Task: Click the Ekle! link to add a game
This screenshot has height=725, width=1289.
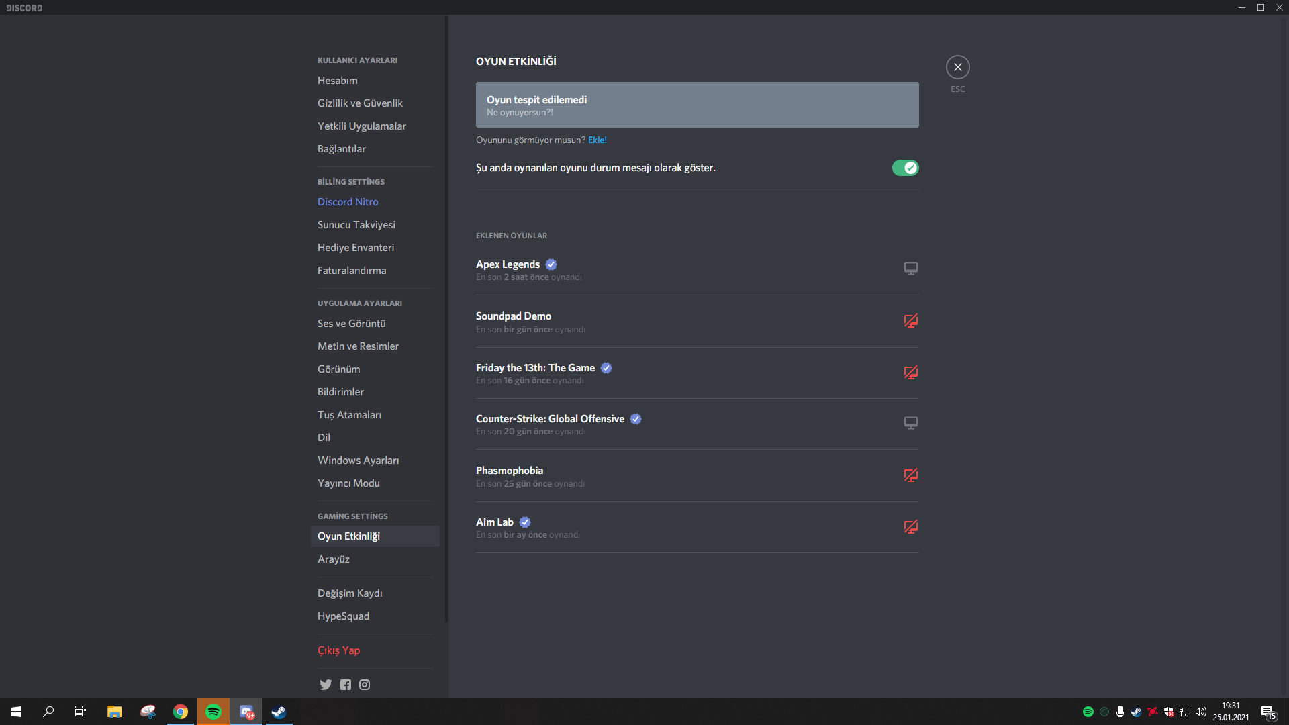Action: click(598, 140)
